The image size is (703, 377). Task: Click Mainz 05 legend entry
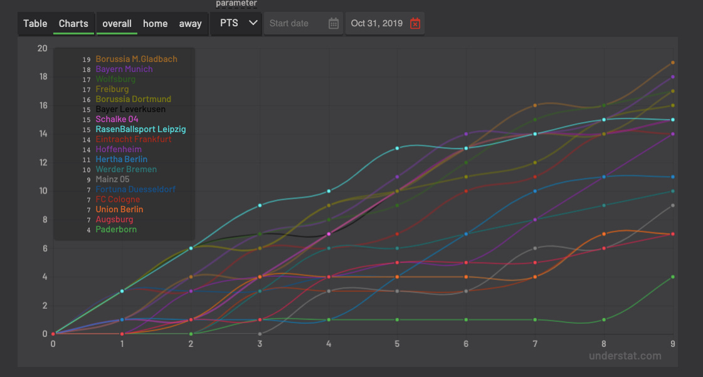112,179
